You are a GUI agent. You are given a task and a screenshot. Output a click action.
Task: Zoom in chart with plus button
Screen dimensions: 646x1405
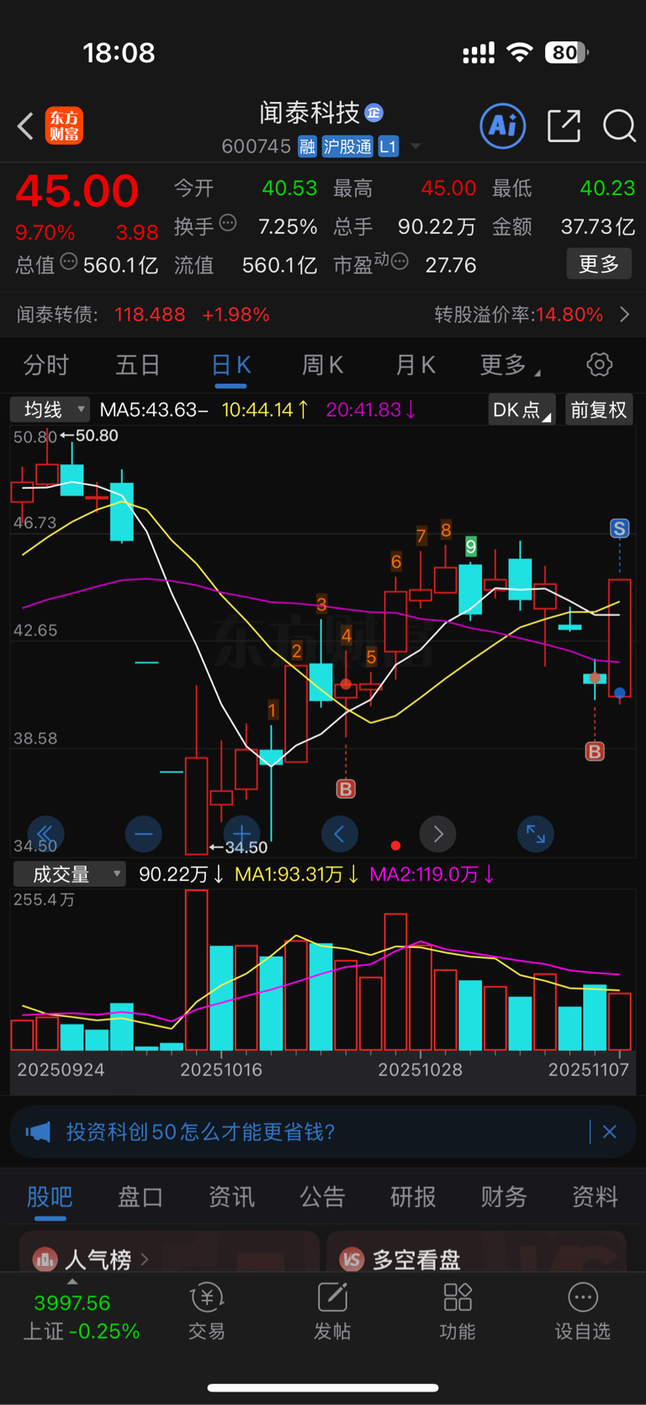click(242, 834)
